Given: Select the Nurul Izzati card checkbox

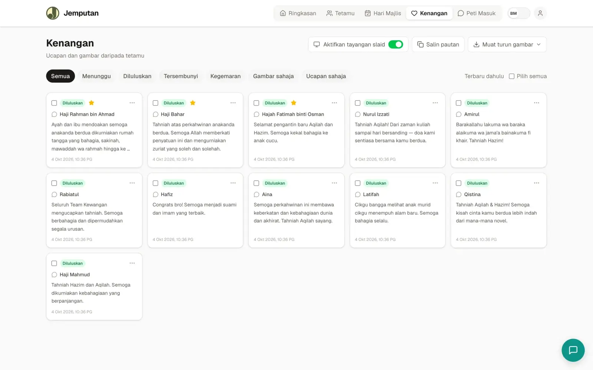Looking at the screenshot, I should tap(358, 103).
